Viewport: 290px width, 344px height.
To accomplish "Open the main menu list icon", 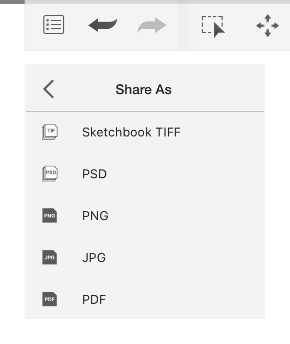I will click(54, 25).
